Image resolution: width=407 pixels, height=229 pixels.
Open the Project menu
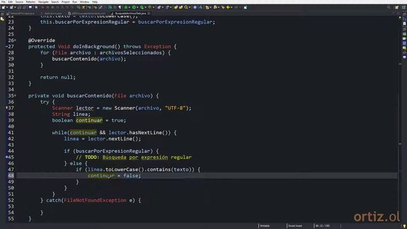[66, 2]
